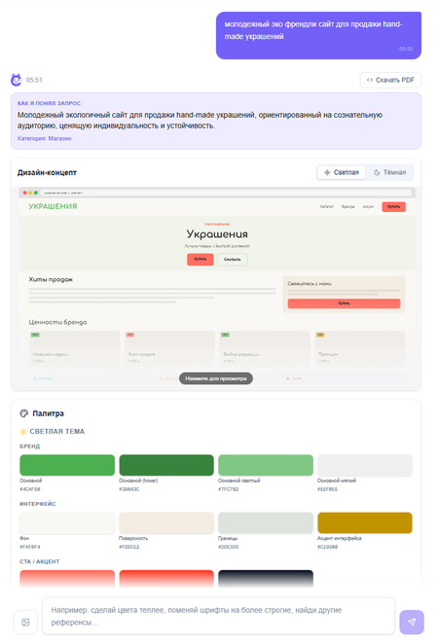
Task: Select the Акцент интерфейса gold swatch
Action: click(365, 523)
